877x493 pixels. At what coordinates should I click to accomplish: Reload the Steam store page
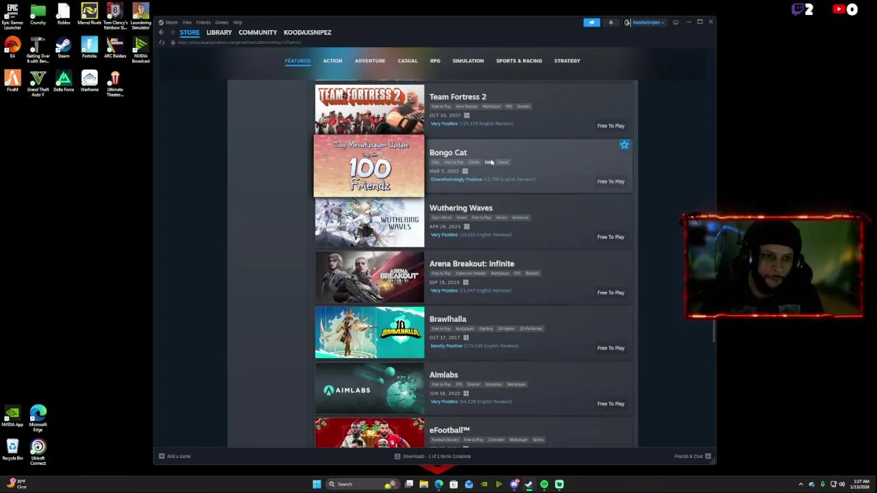tap(162, 42)
